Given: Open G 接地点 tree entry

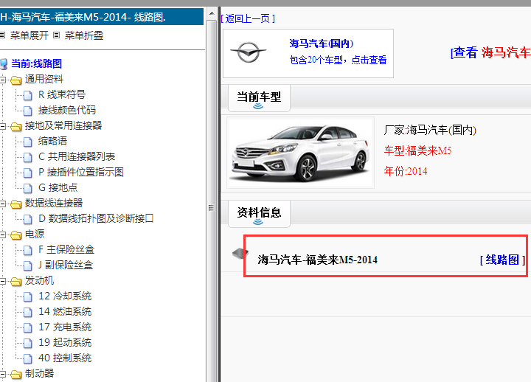Looking at the screenshot, I should pos(58,187).
